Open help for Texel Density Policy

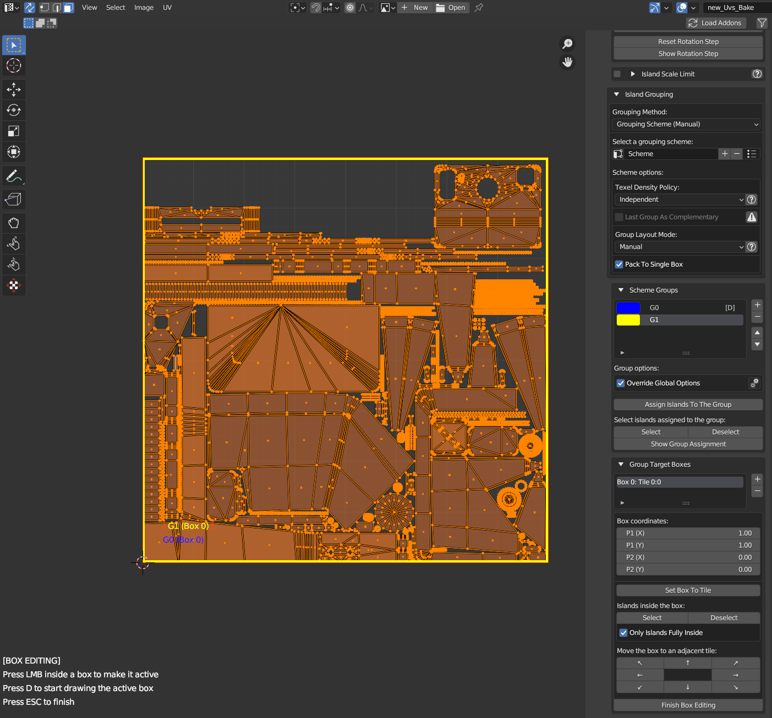[752, 200]
